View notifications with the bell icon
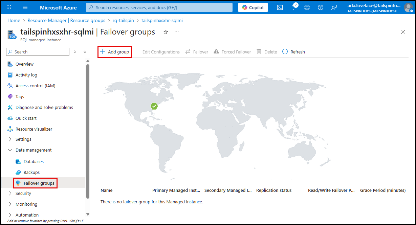The height and width of the screenshot is (225, 416). coord(293,7)
